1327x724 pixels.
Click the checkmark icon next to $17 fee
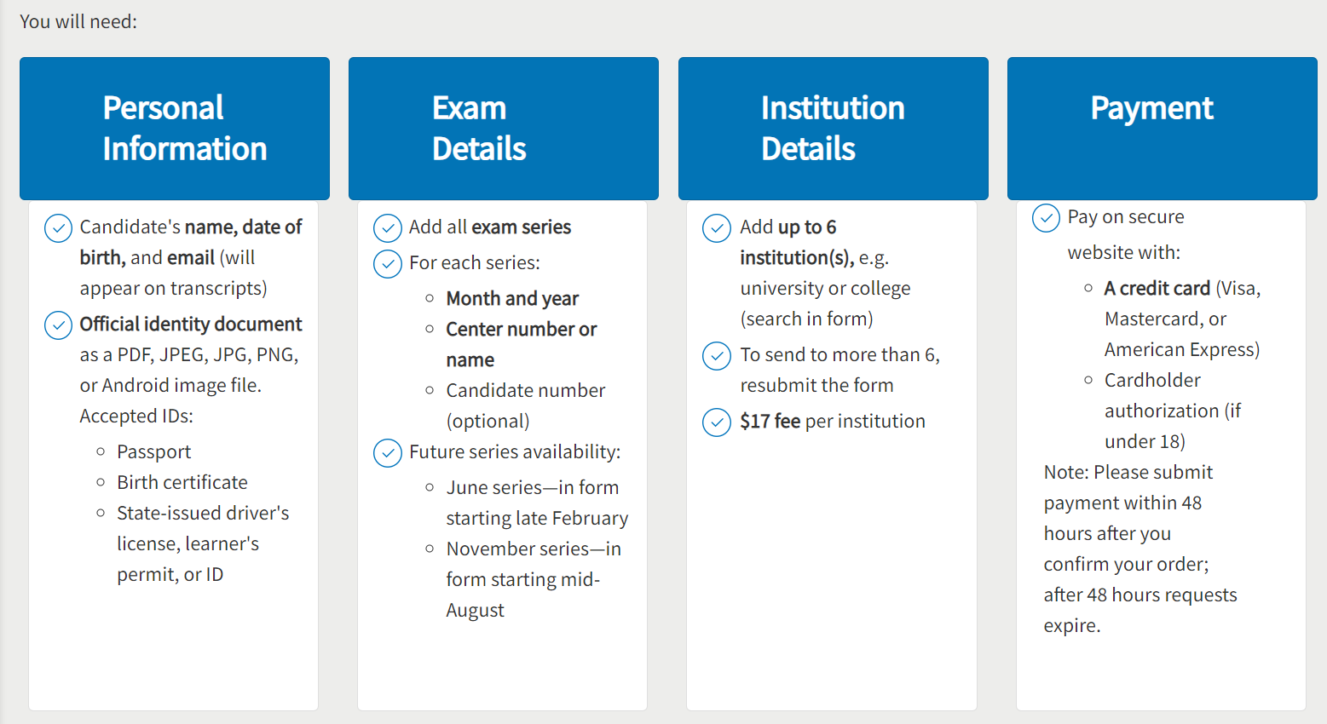tap(717, 422)
